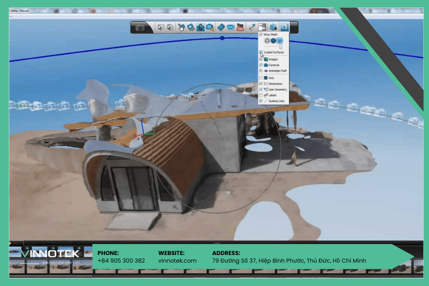
Task: Uncheck the Images display option
Action: [x=261, y=59]
